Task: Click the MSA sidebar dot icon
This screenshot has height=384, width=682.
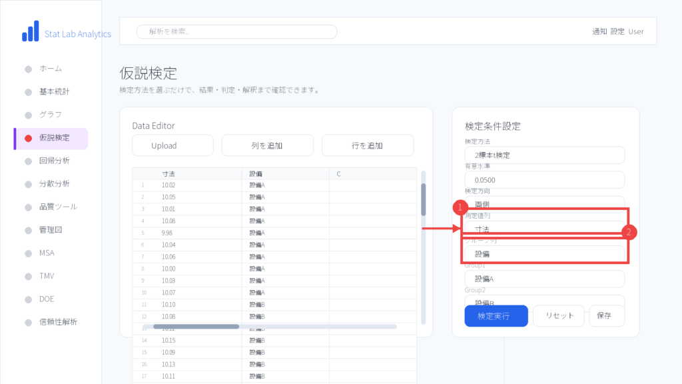Action: [28, 254]
